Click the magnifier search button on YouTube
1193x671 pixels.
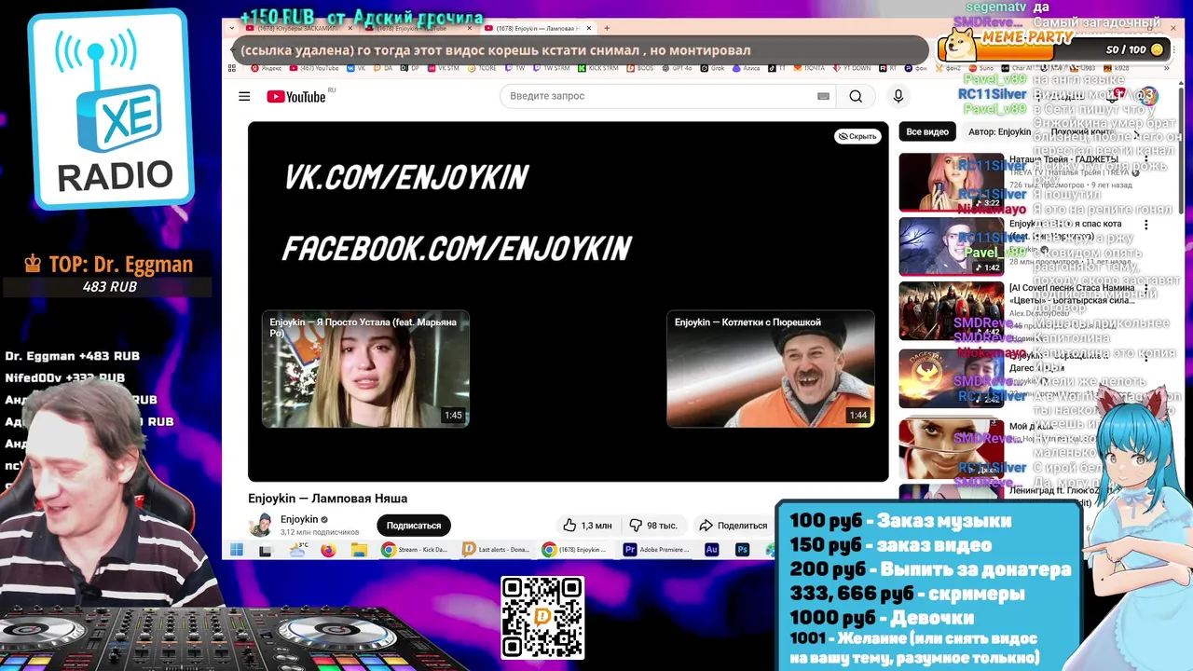coord(856,96)
